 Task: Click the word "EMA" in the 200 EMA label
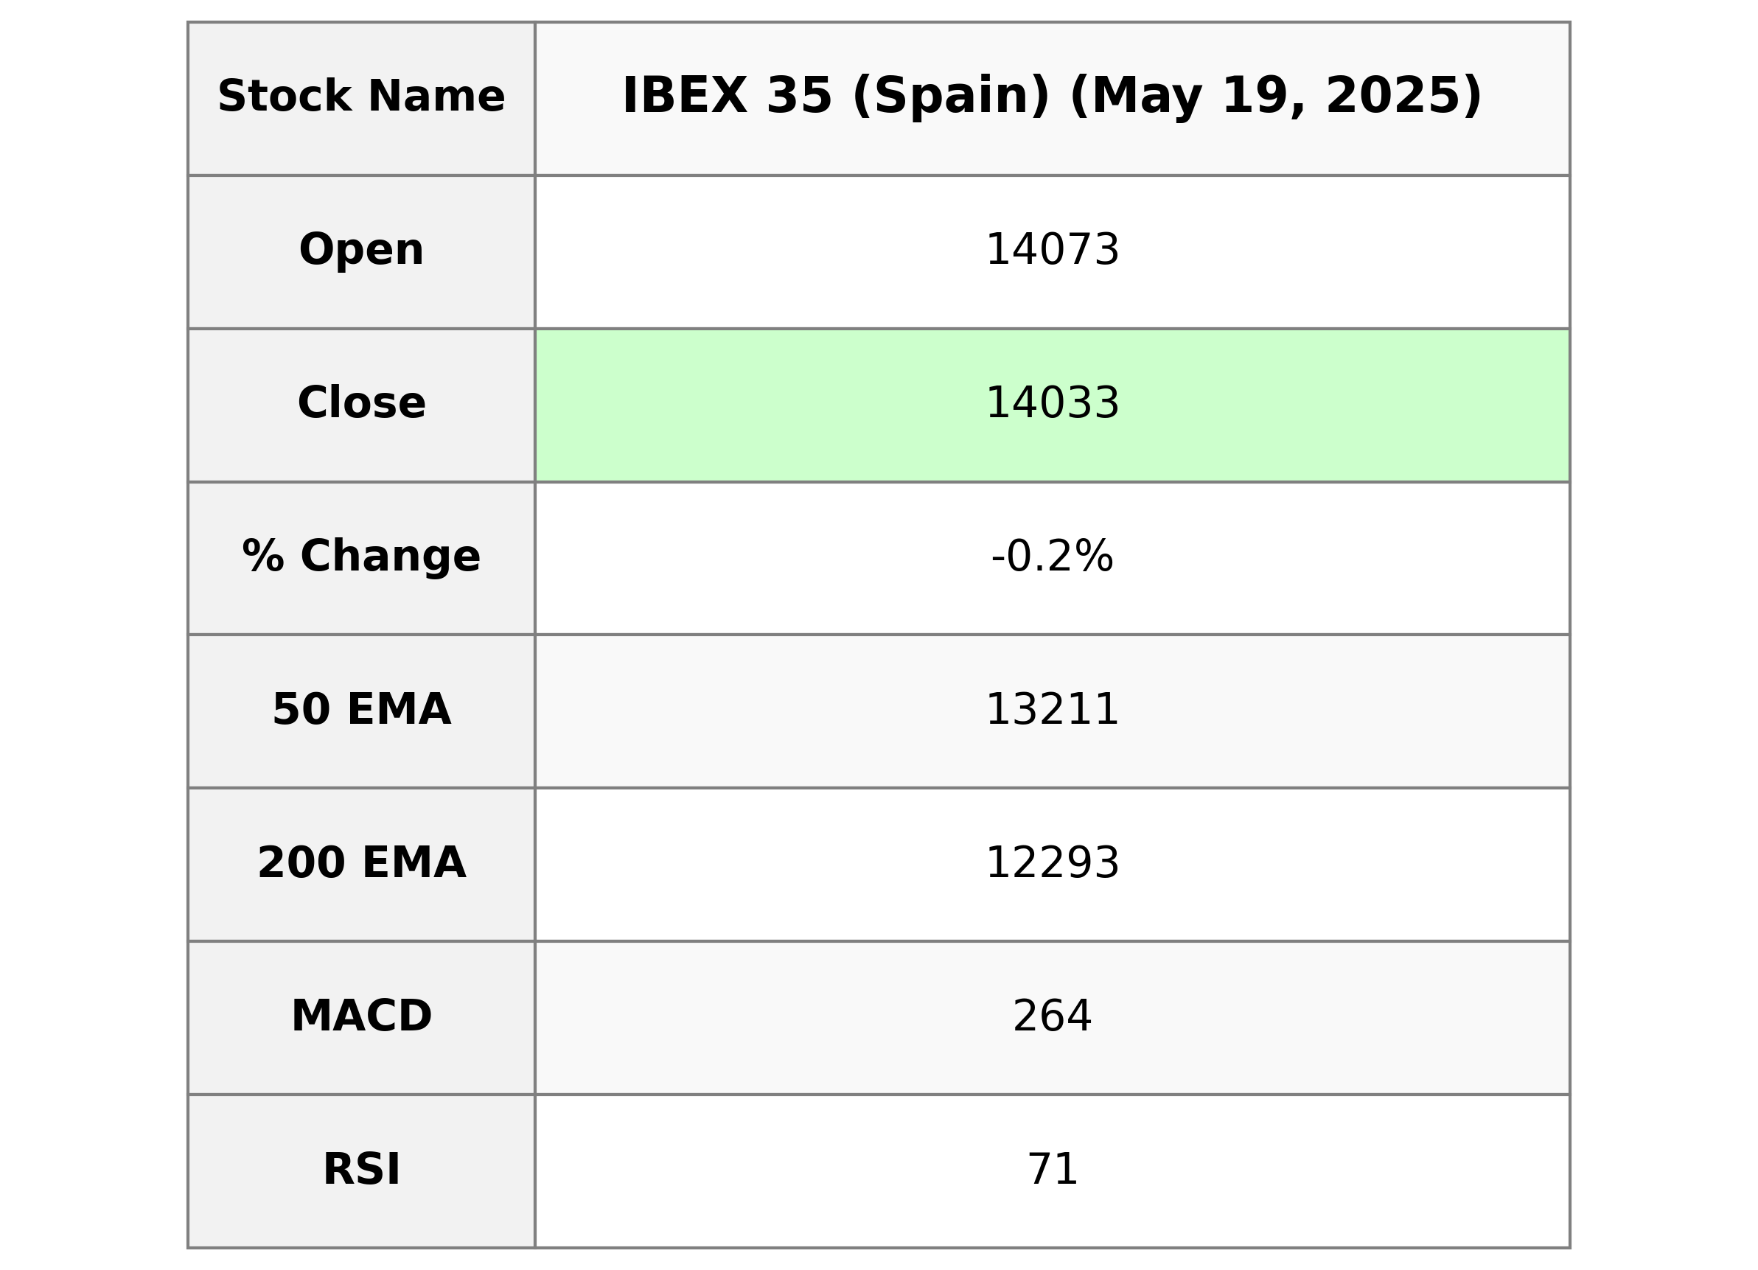tap(413, 864)
